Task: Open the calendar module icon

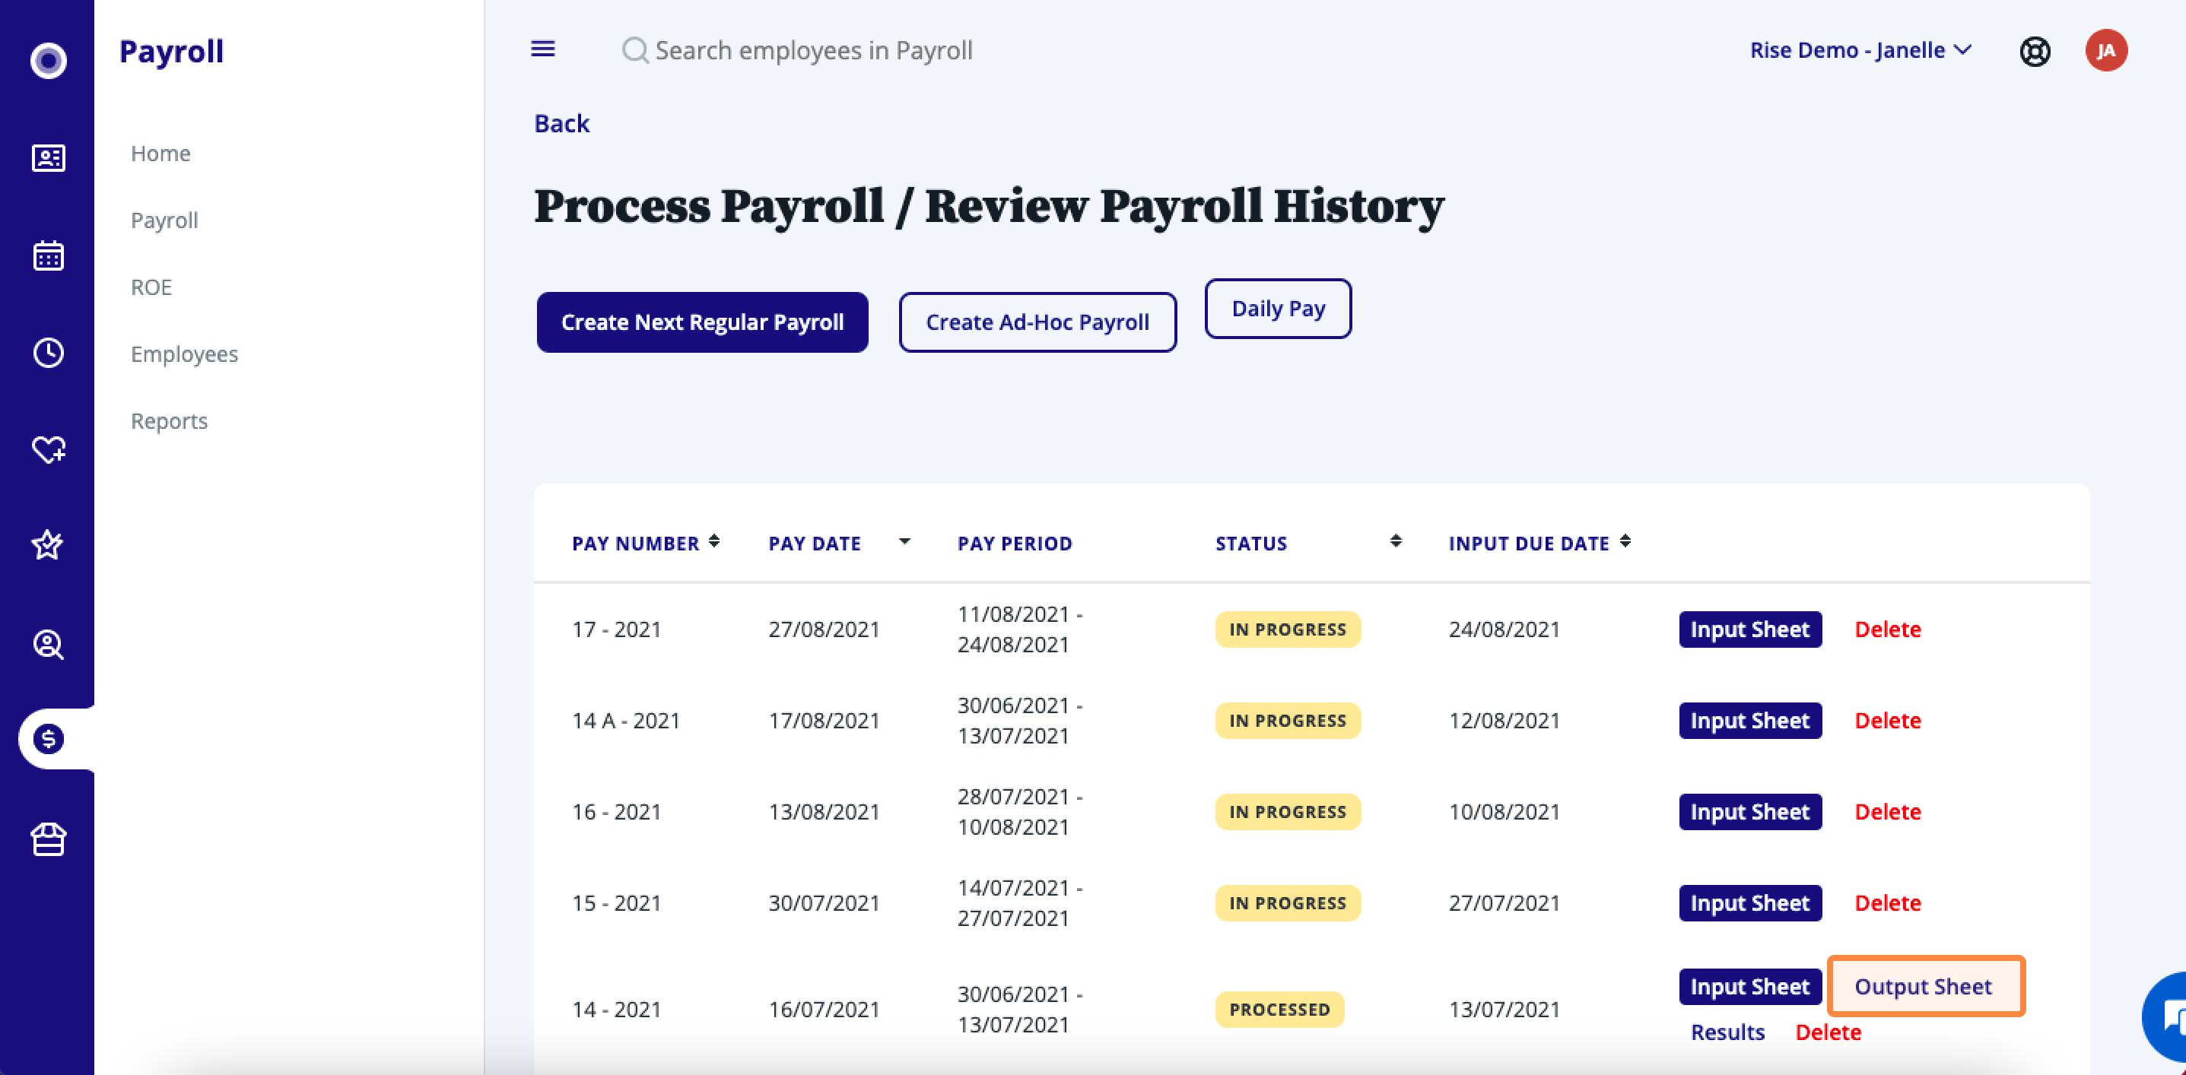Action: point(49,255)
